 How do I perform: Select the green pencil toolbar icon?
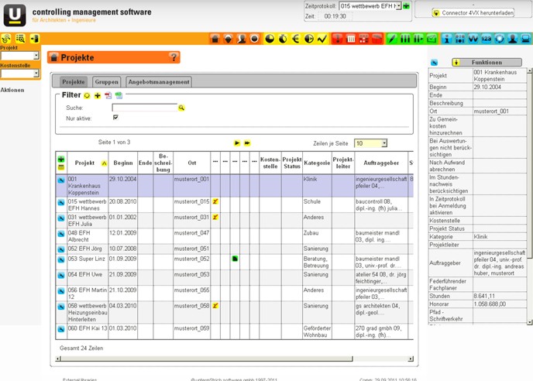coord(392,39)
